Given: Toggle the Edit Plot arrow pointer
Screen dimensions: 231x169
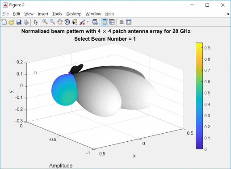Looking at the screenshot, I should (36, 22).
